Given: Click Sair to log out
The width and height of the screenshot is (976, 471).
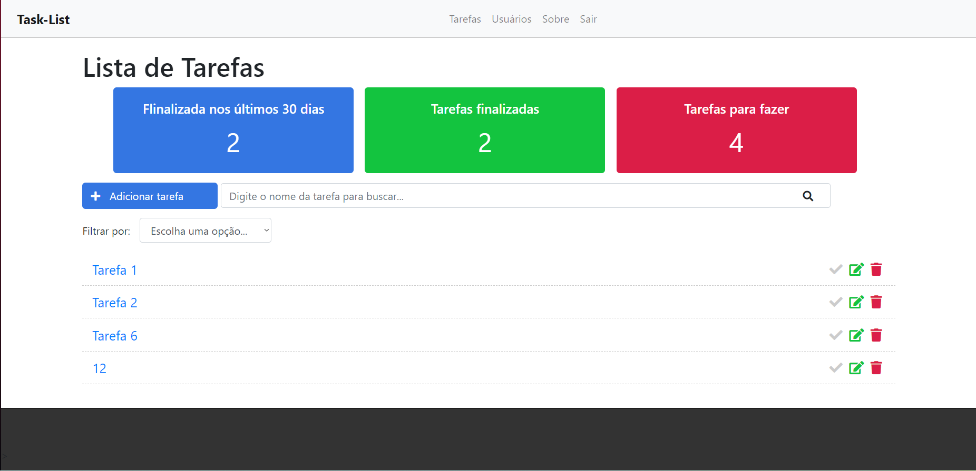Looking at the screenshot, I should [x=588, y=19].
